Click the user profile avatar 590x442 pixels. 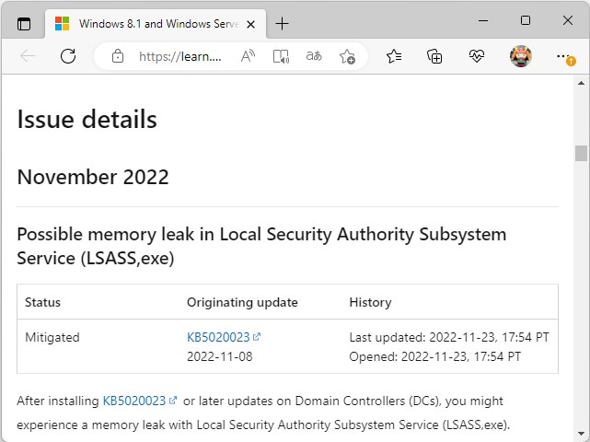click(x=520, y=56)
